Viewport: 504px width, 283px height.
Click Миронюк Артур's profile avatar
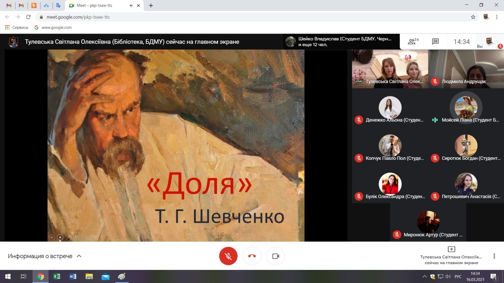[428, 222]
